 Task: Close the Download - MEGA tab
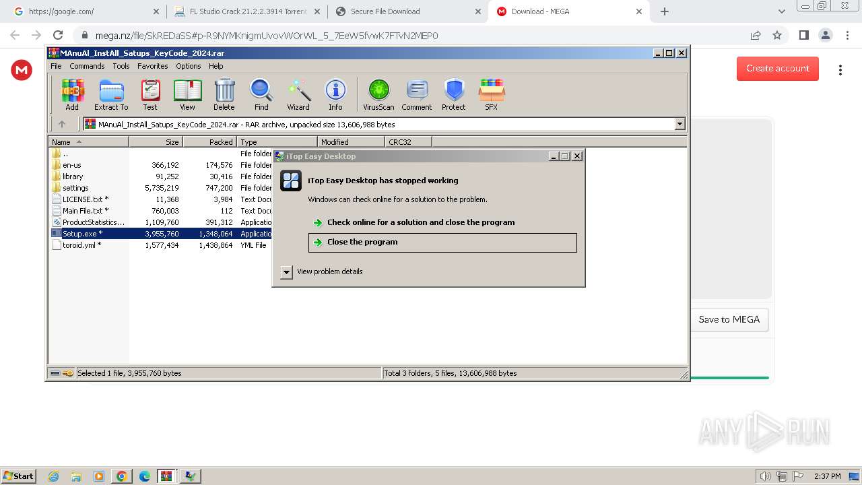pyautogui.click(x=638, y=11)
